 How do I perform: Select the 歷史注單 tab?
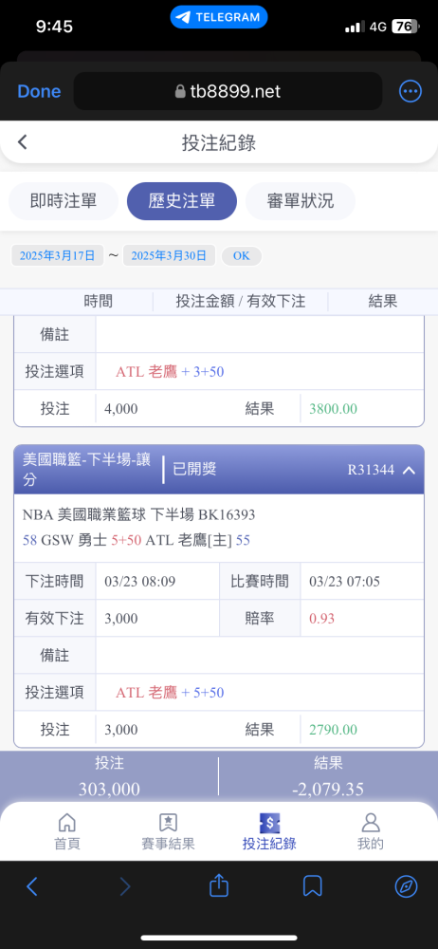[x=182, y=201]
